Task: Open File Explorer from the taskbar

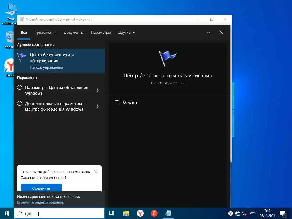Action: point(126,213)
